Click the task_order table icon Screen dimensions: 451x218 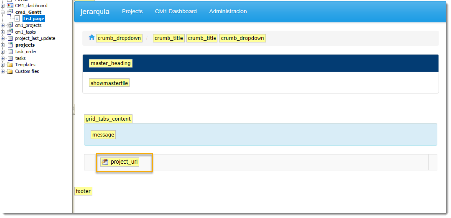(10, 51)
